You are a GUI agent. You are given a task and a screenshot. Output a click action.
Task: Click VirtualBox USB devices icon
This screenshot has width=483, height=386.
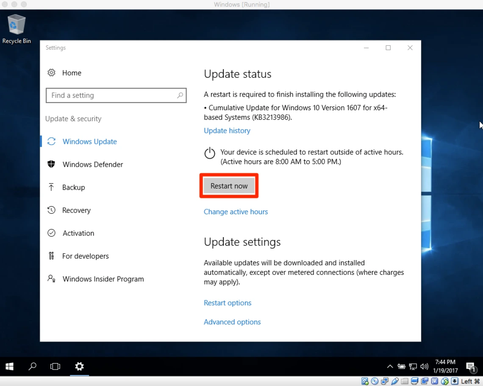point(395,381)
